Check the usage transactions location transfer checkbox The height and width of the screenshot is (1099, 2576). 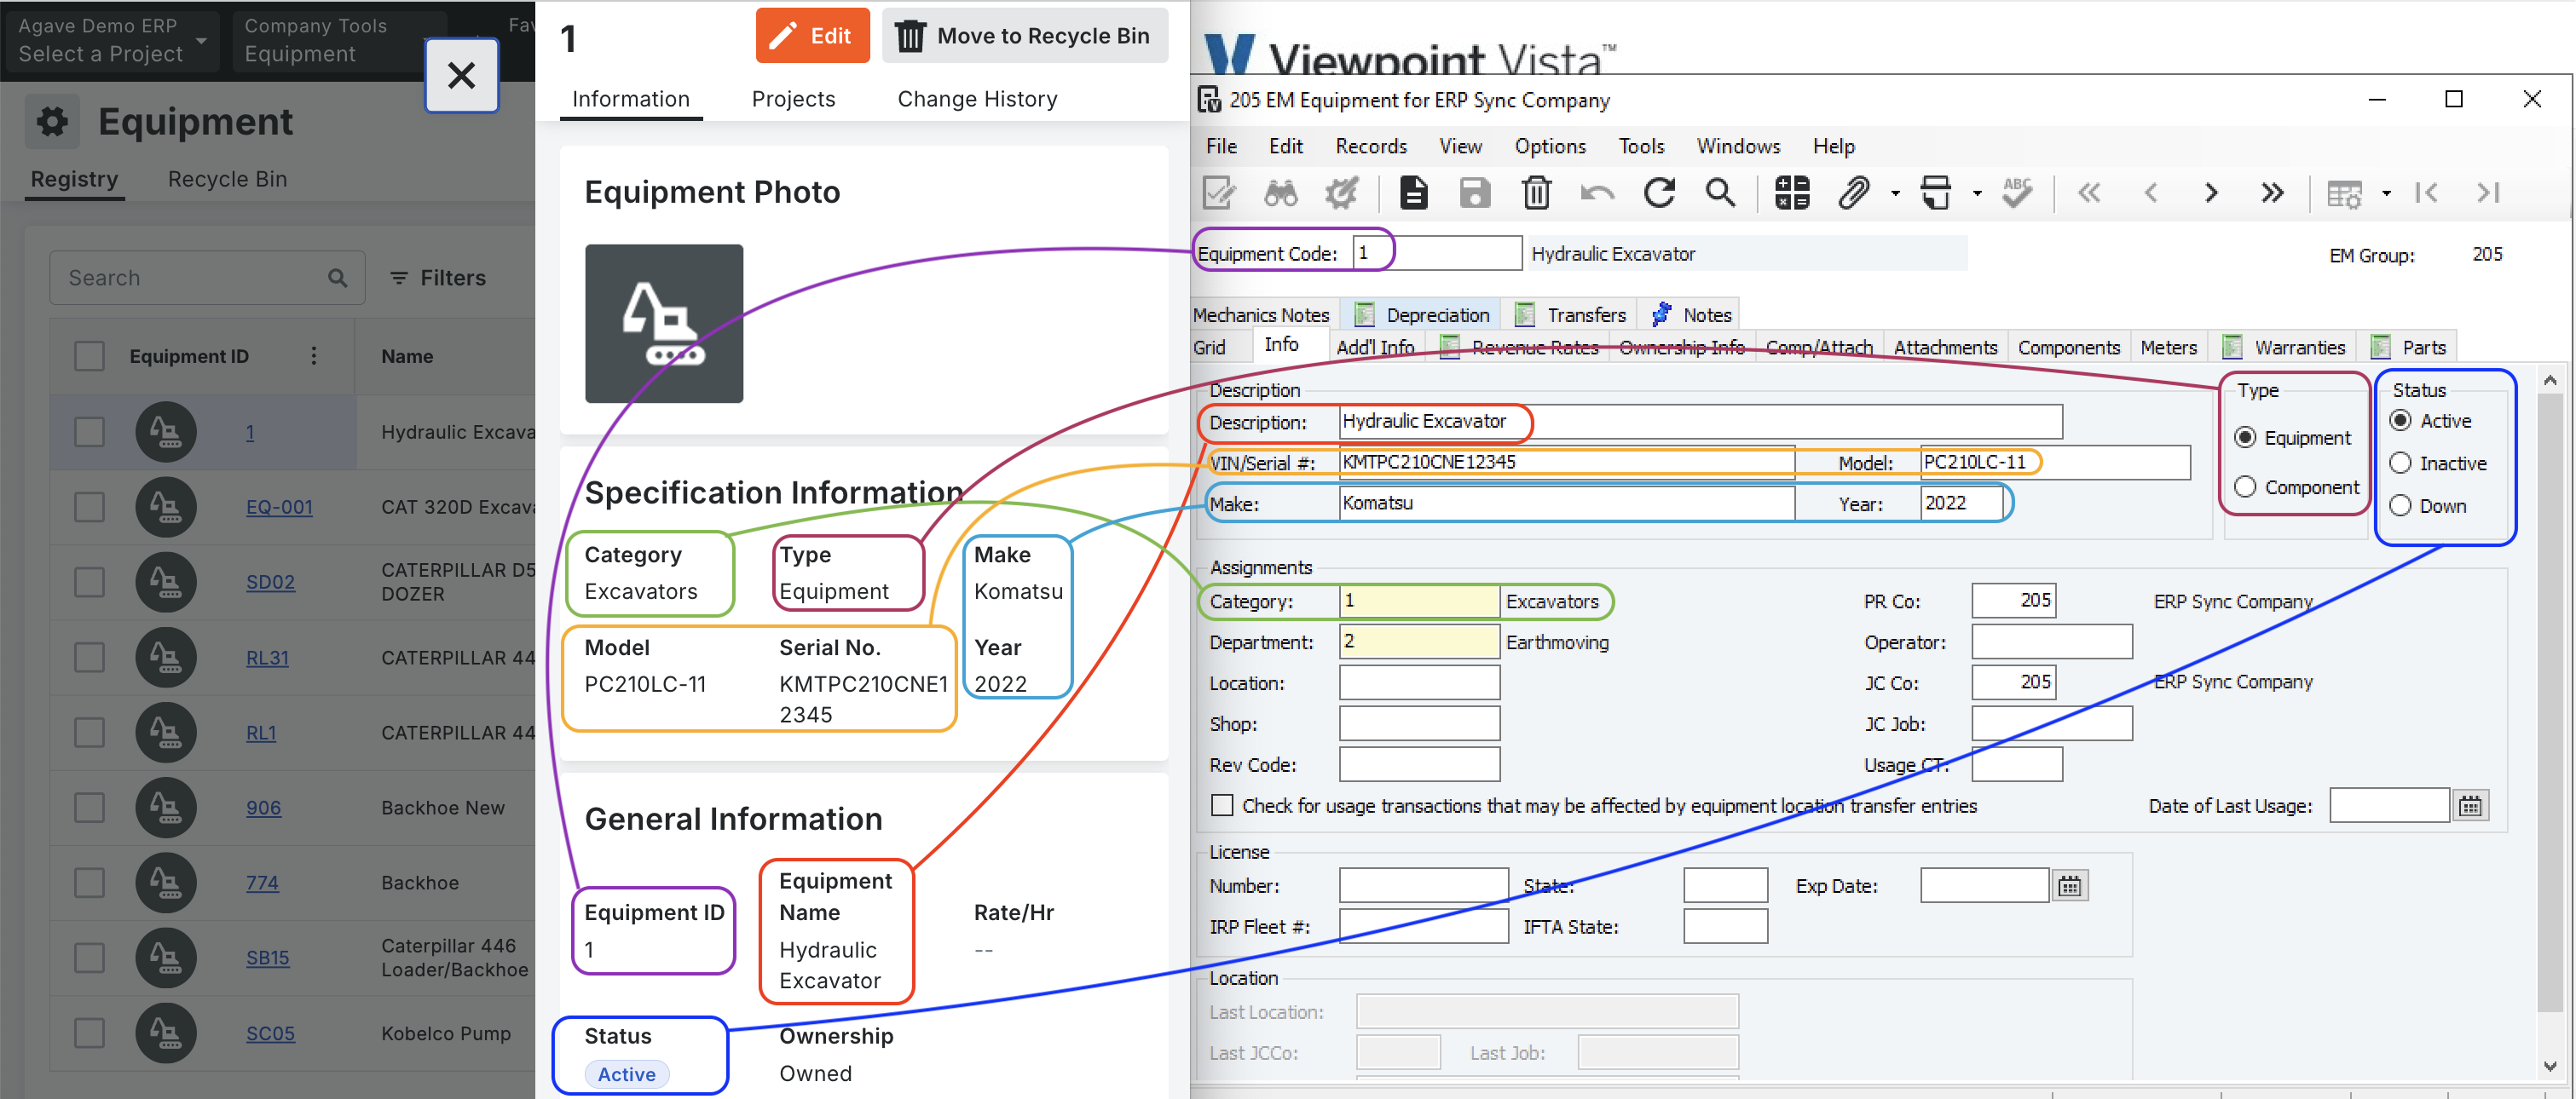1222,805
